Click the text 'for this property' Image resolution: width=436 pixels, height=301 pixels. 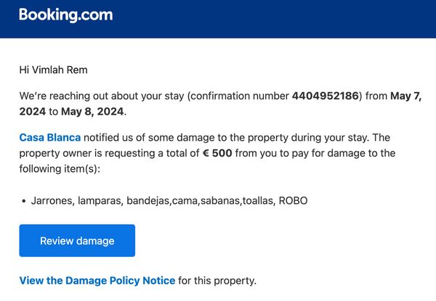(217, 281)
